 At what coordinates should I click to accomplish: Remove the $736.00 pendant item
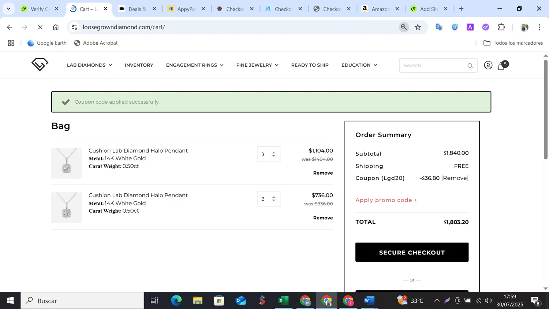(323, 218)
